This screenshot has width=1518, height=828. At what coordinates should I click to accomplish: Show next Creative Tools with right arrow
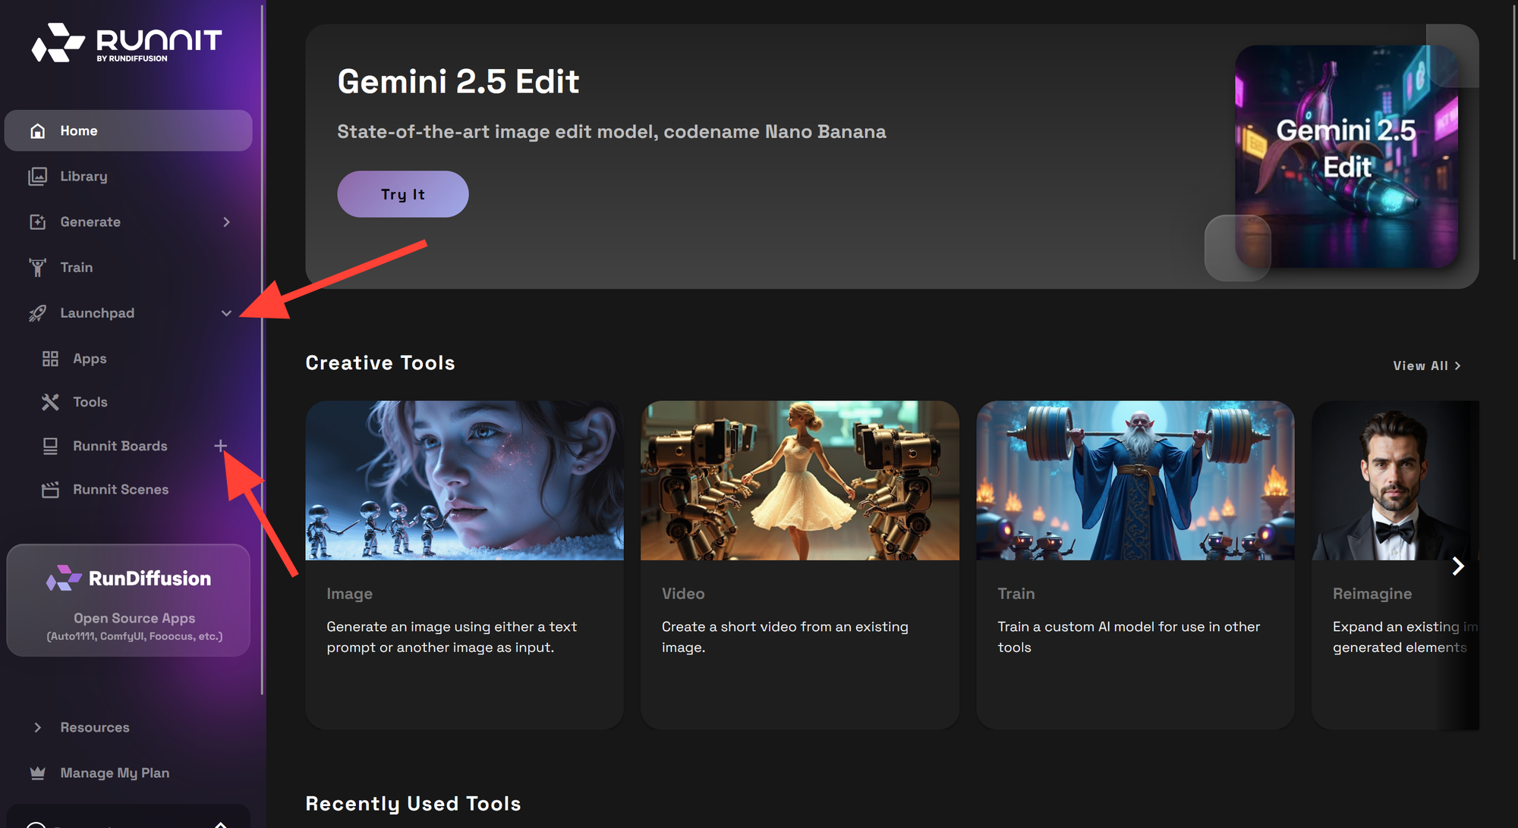pos(1458,566)
